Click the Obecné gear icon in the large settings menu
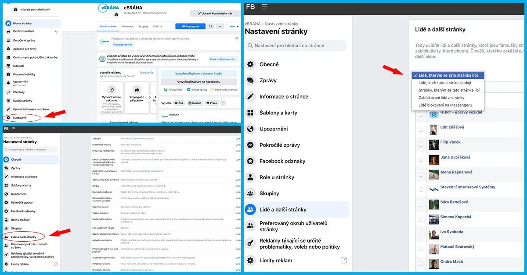Viewport: 527px width, 275px height. pyautogui.click(x=250, y=64)
